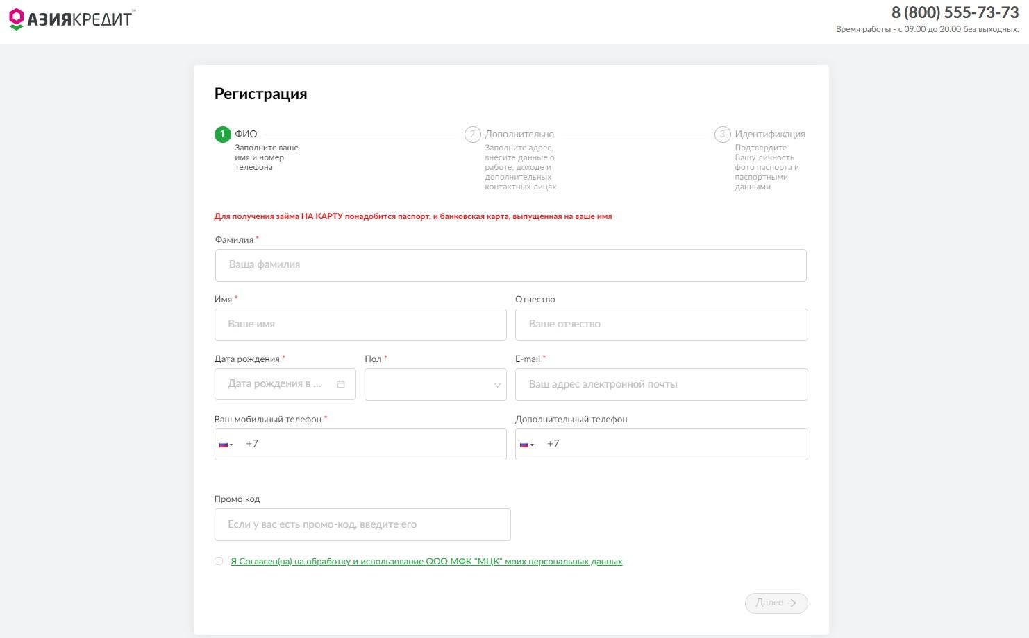Focus the Фамилия surname input field
Viewport: 1029px width, 638px height.
tap(510, 265)
